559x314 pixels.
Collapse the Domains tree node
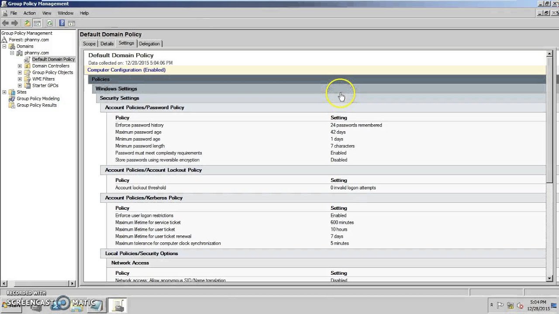tap(4, 46)
